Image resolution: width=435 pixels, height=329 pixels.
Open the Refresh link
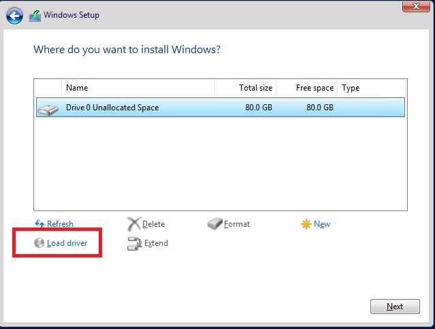[60, 224]
